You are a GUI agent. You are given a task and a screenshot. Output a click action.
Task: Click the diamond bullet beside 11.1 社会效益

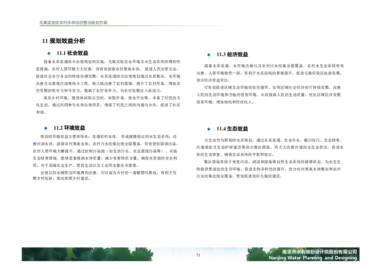(47, 53)
